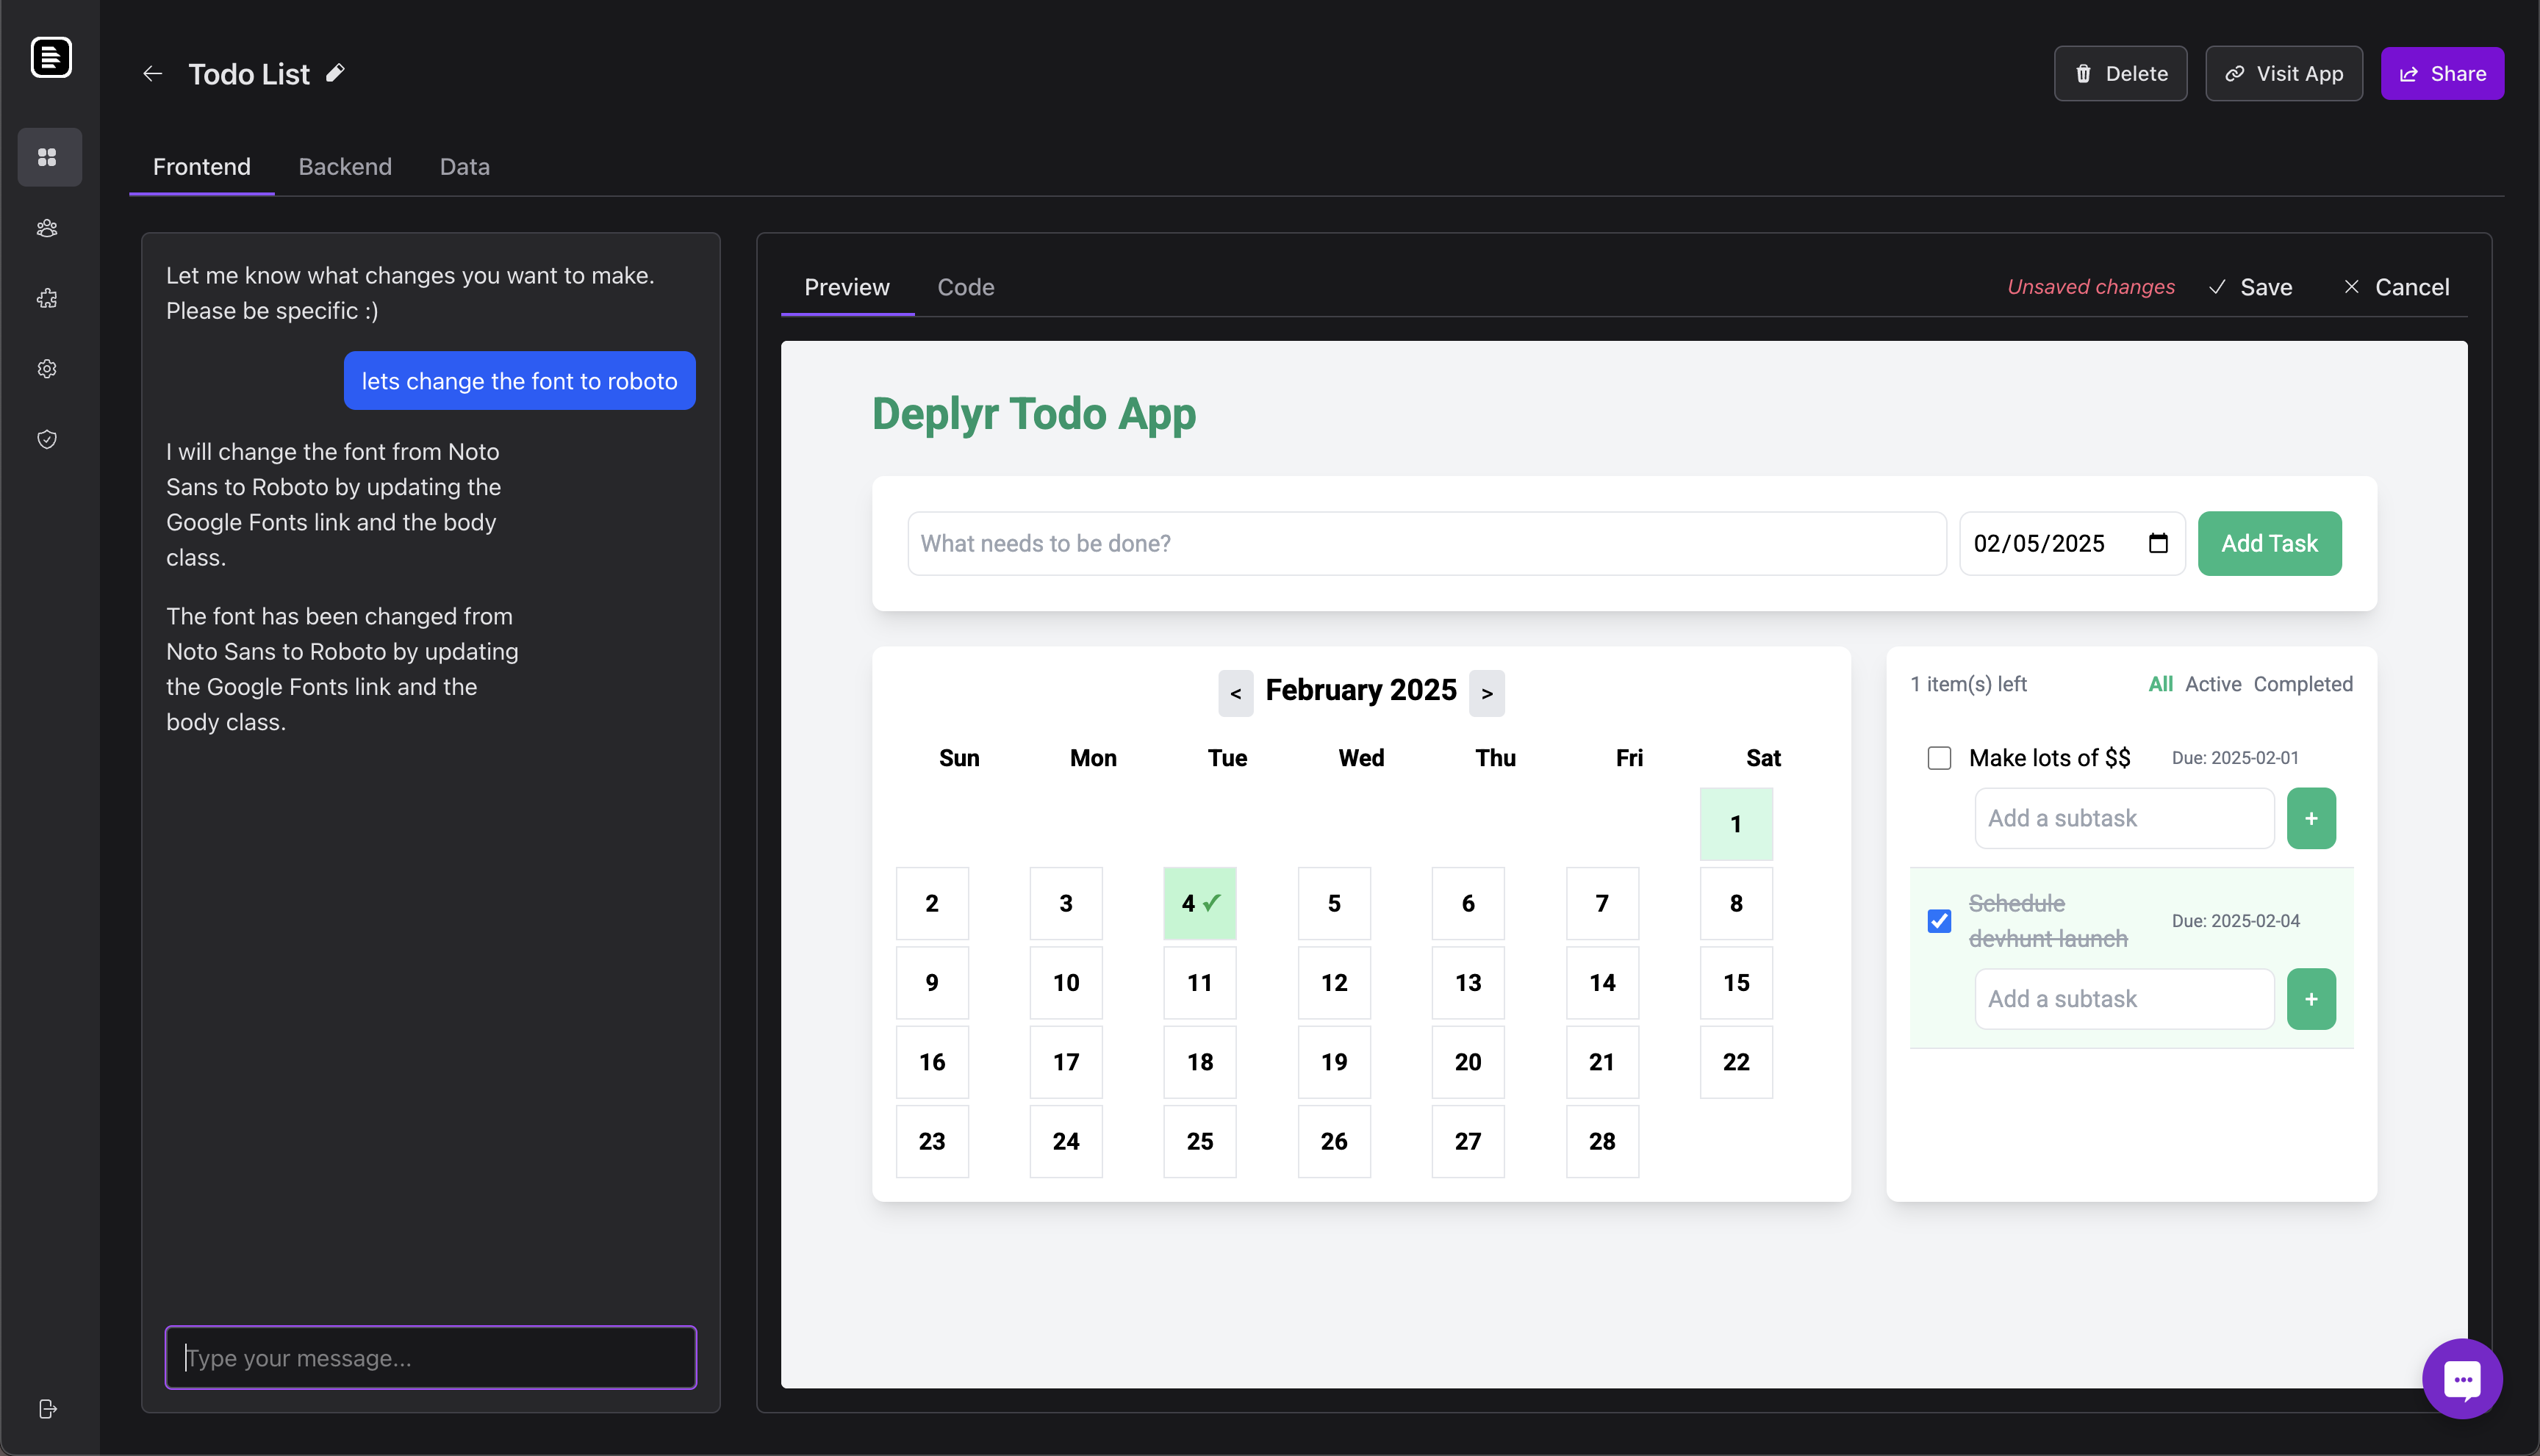Image resolution: width=2540 pixels, height=1456 pixels.
Task: Uncheck the Schedule devhunt launch task
Action: (x=1939, y=921)
